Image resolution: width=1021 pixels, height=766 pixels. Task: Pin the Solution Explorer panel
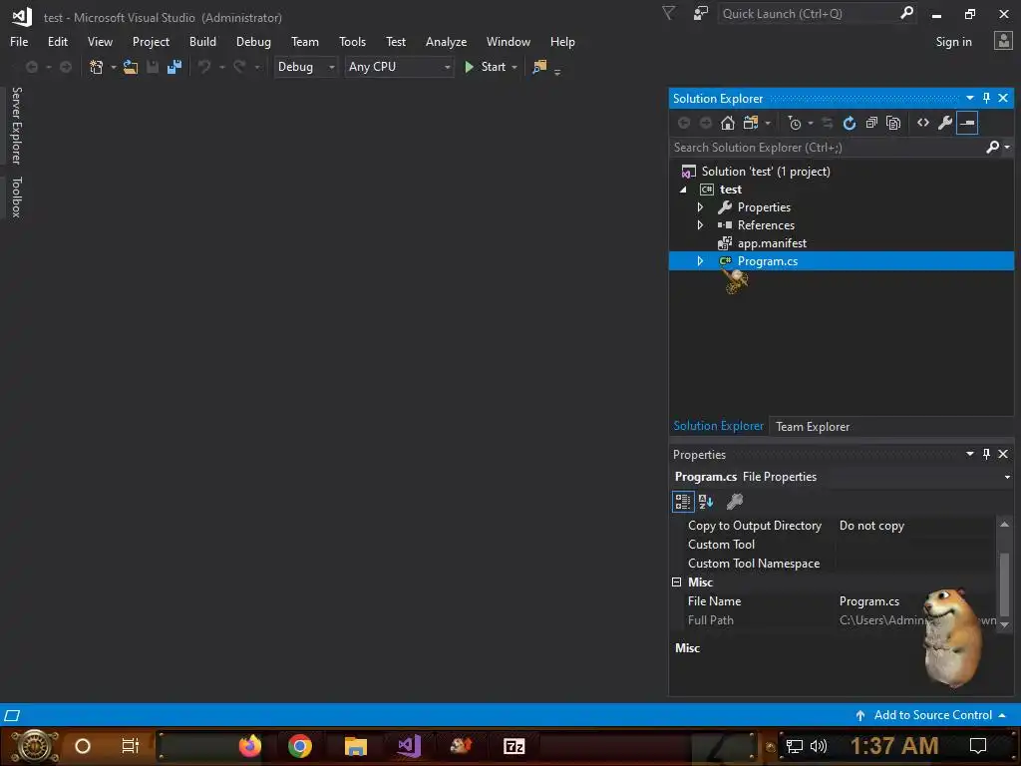(986, 98)
